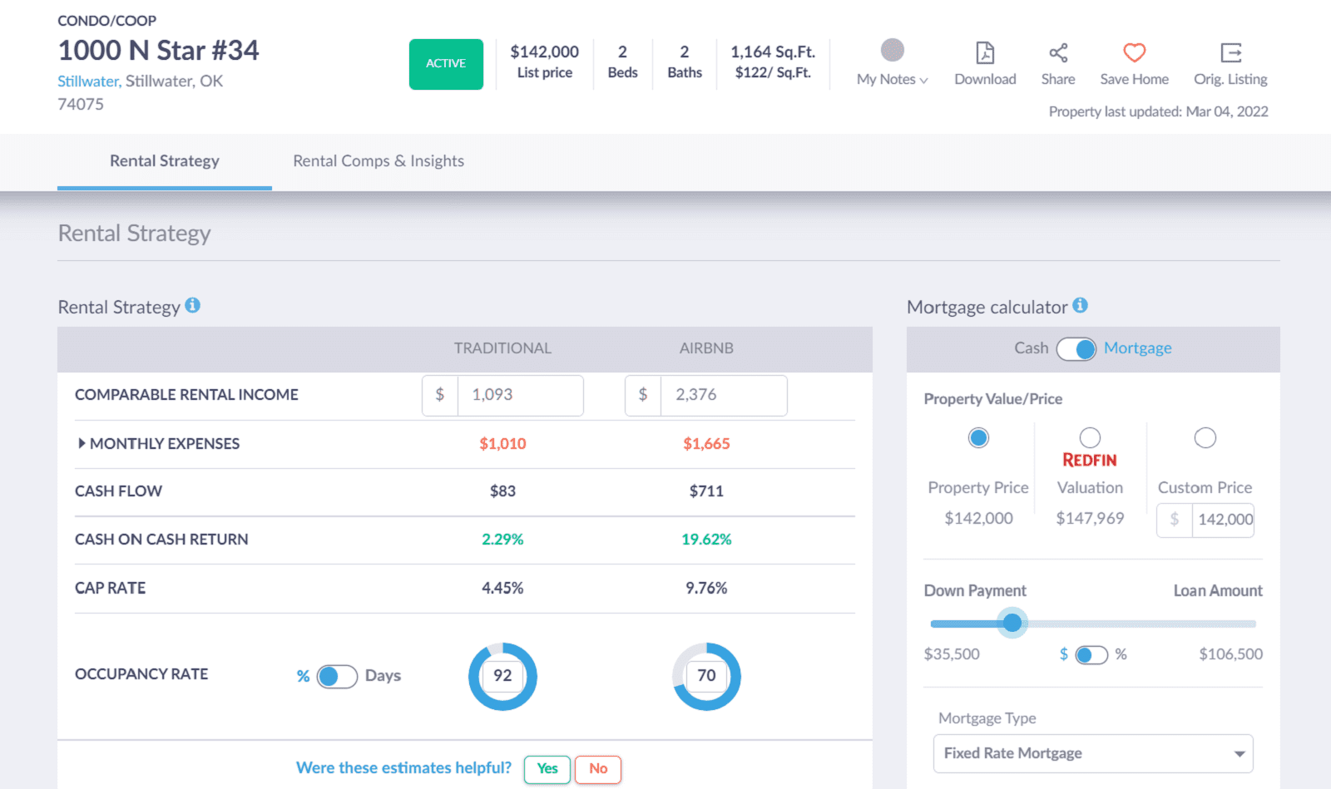1331x789 pixels.
Task: Toggle occupancy rate between % and Days
Action: [337, 676]
